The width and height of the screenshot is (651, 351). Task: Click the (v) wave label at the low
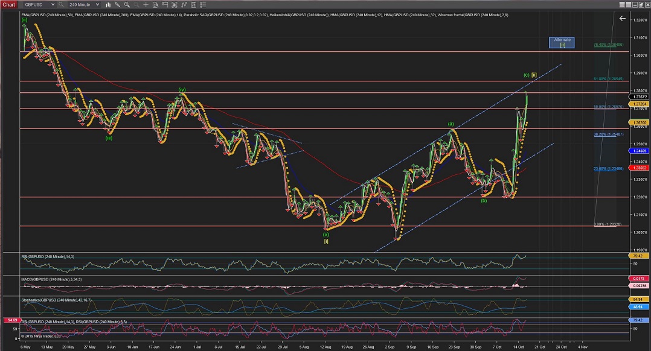point(326,234)
